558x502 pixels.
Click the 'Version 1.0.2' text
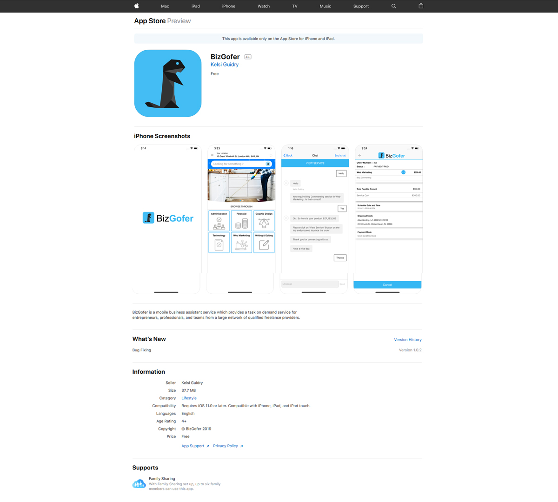tap(410, 350)
